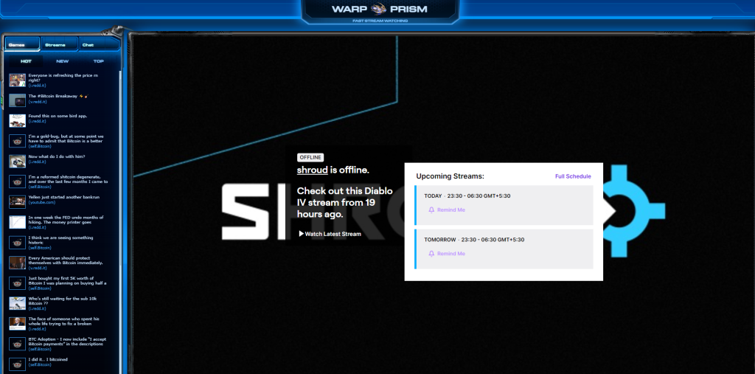
Task: Click the OFFLINE status badge
Action: point(311,157)
